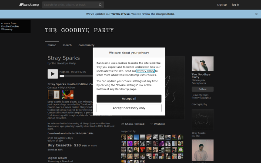Click the red supporter avatar in third row
Screen dimensions: 261x163
143,150
